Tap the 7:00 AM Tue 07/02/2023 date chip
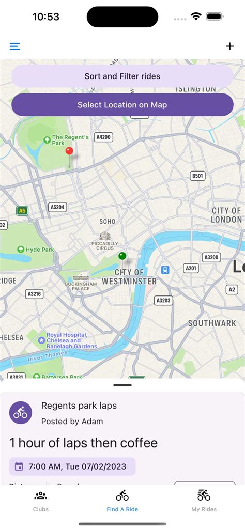Image resolution: width=245 pixels, height=530 pixels. 72,467
